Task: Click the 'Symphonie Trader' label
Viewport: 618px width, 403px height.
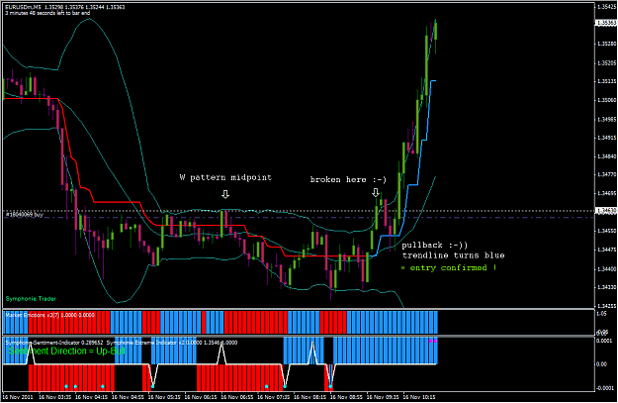Action: 31,299
